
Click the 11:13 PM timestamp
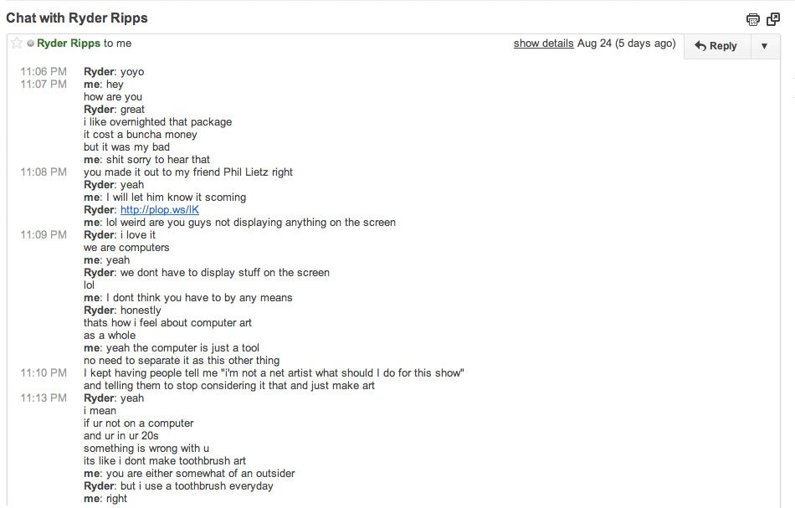pyautogui.click(x=44, y=398)
